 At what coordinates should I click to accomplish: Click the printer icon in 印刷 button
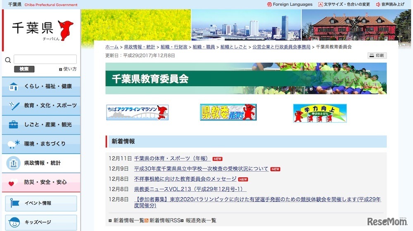tap(372, 56)
